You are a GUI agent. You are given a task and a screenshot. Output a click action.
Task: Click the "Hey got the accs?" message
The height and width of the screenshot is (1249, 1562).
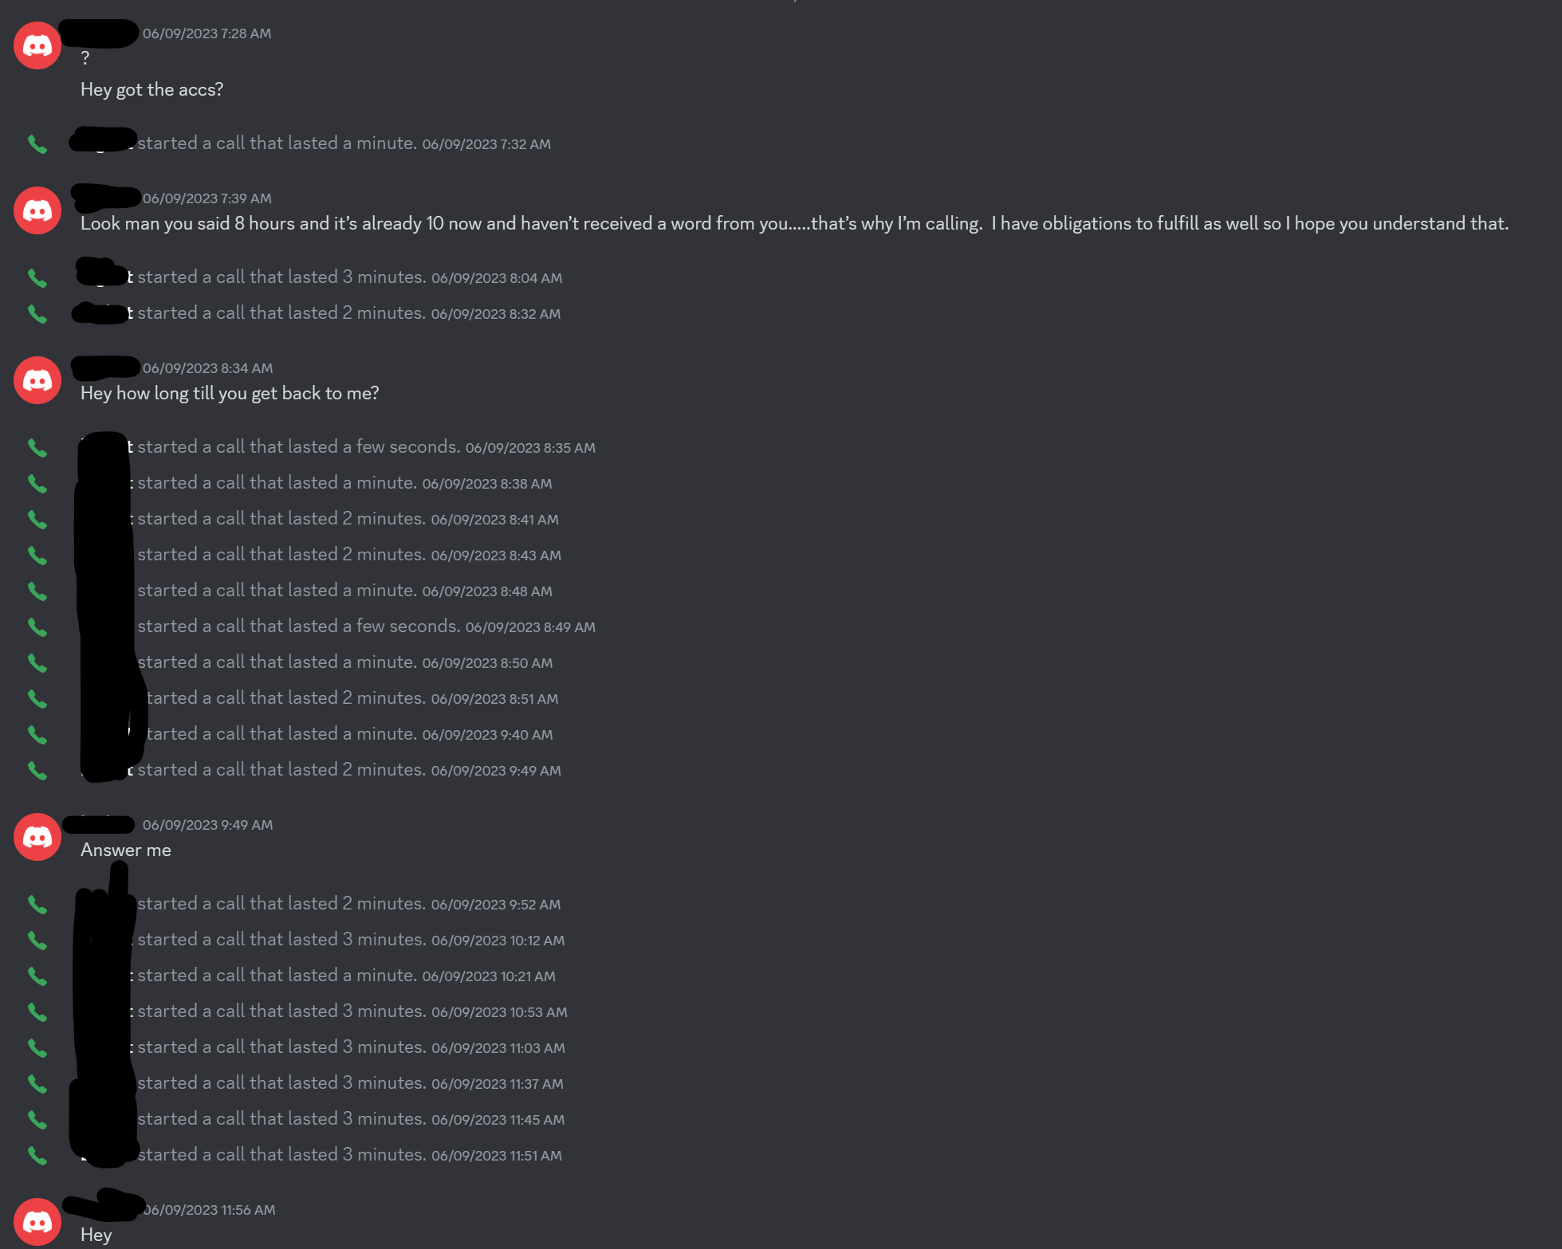pos(151,90)
